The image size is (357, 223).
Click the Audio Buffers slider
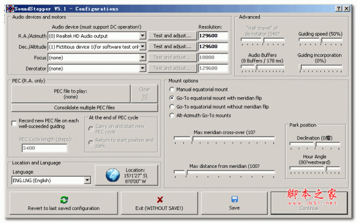[x=262, y=68]
